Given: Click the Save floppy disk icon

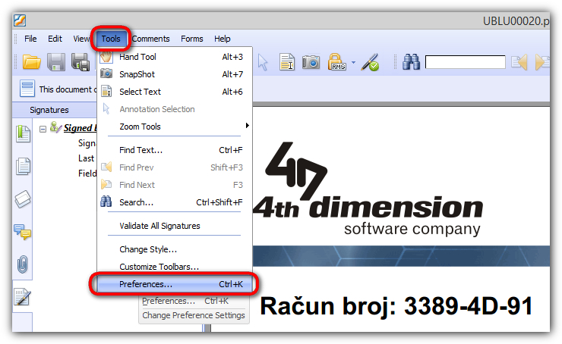Looking at the screenshot, I should pyautogui.click(x=56, y=62).
